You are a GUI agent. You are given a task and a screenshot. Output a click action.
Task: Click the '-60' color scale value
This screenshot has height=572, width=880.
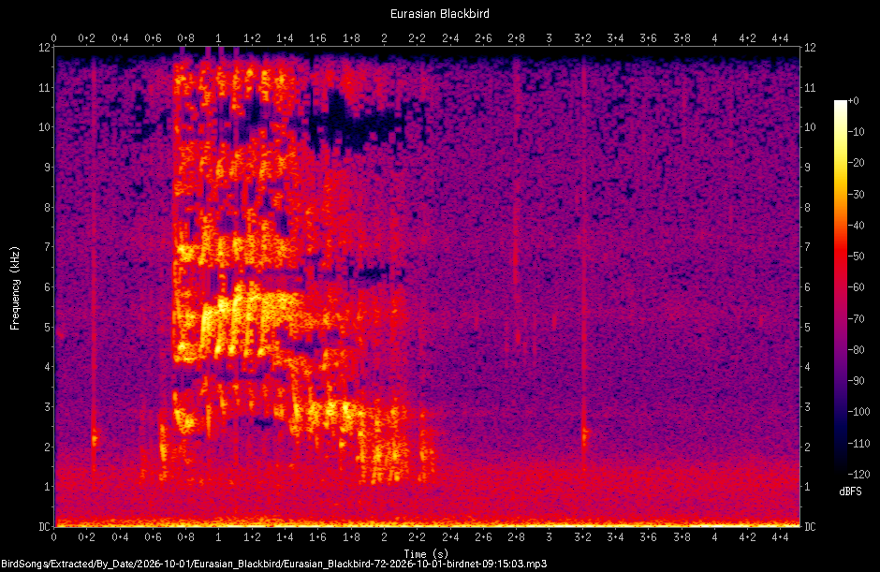click(x=856, y=287)
